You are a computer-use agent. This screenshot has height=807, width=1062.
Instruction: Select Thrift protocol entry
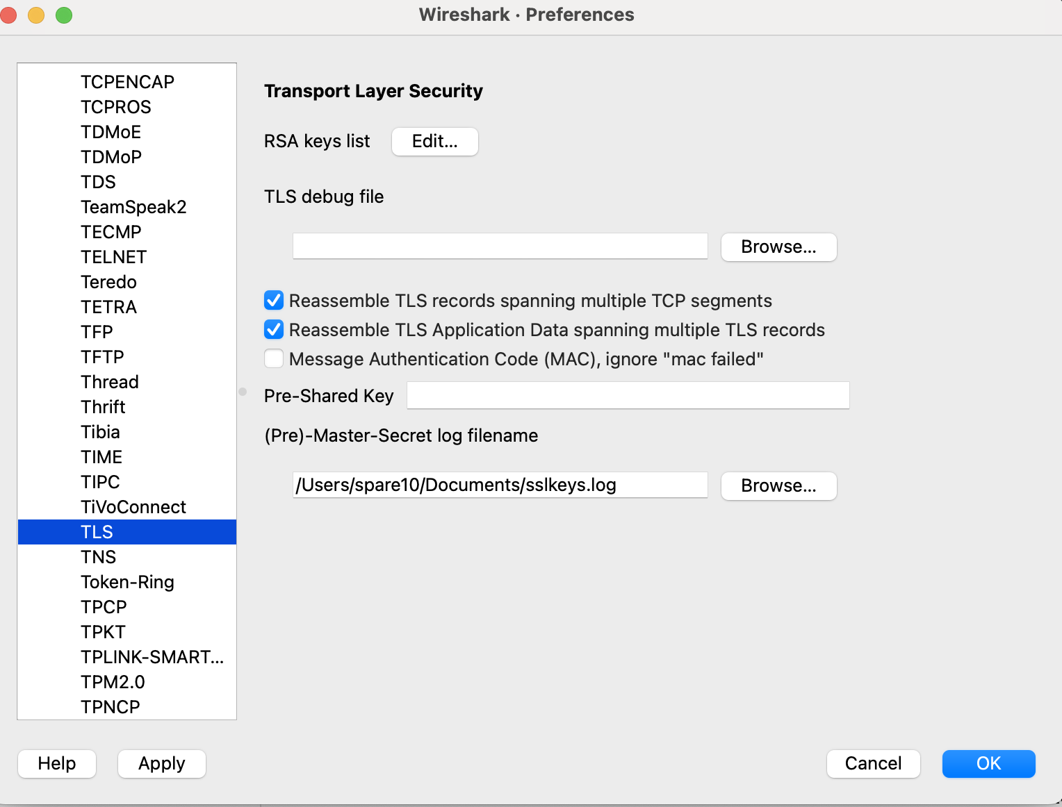pyautogui.click(x=127, y=407)
